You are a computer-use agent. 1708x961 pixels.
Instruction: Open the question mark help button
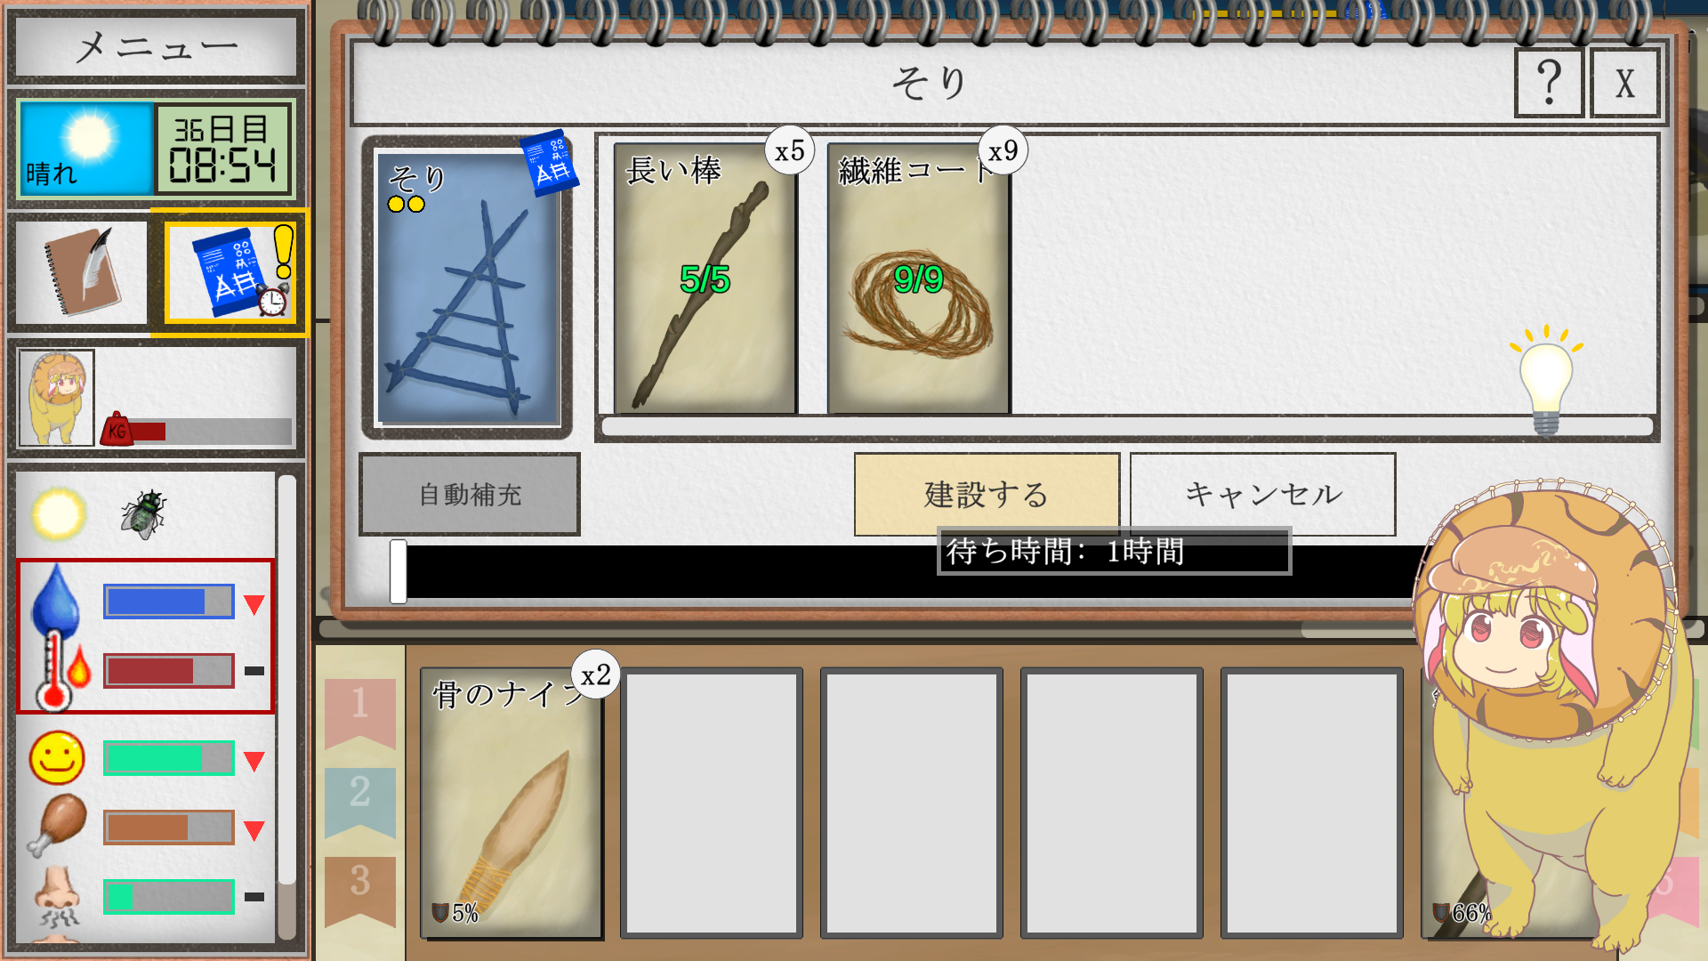[1549, 83]
